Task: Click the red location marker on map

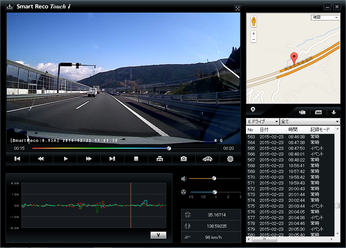Action: [x=294, y=58]
